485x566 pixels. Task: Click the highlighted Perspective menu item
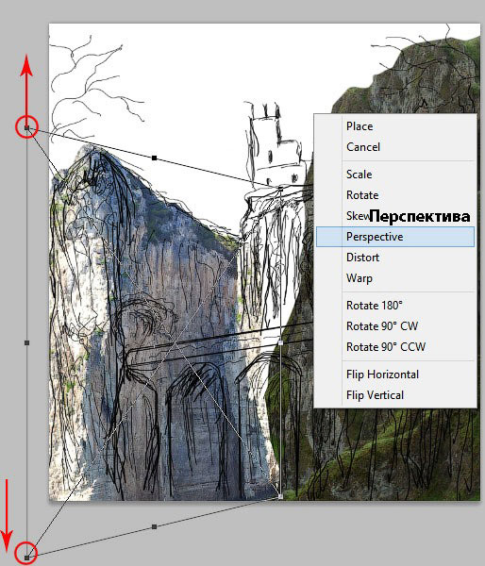click(x=395, y=237)
